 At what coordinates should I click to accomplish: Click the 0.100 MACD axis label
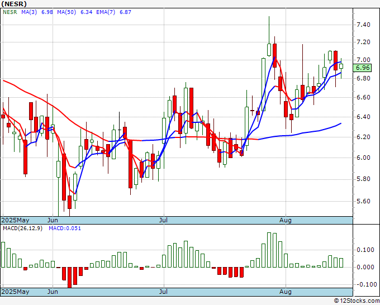point(365,250)
